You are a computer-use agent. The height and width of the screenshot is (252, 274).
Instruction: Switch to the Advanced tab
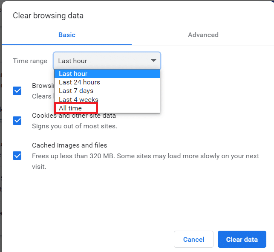[x=203, y=35]
